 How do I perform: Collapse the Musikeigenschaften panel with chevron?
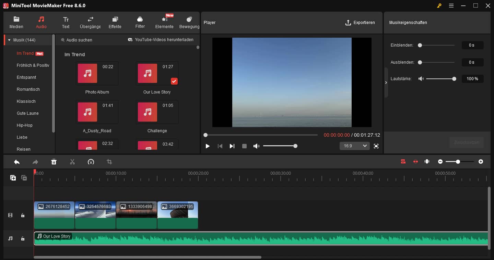(x=386, y=83)
